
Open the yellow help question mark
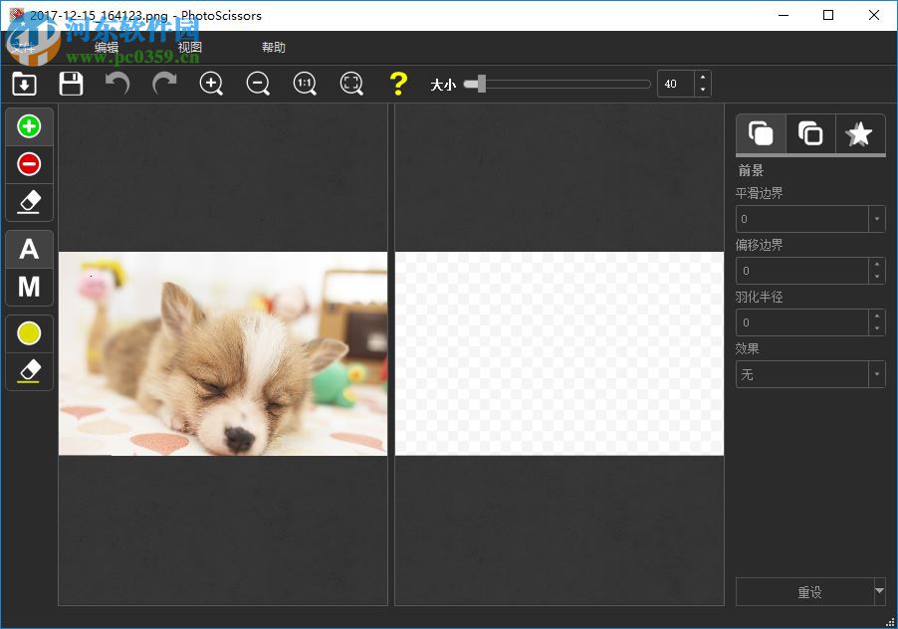[x=398, y=84]
